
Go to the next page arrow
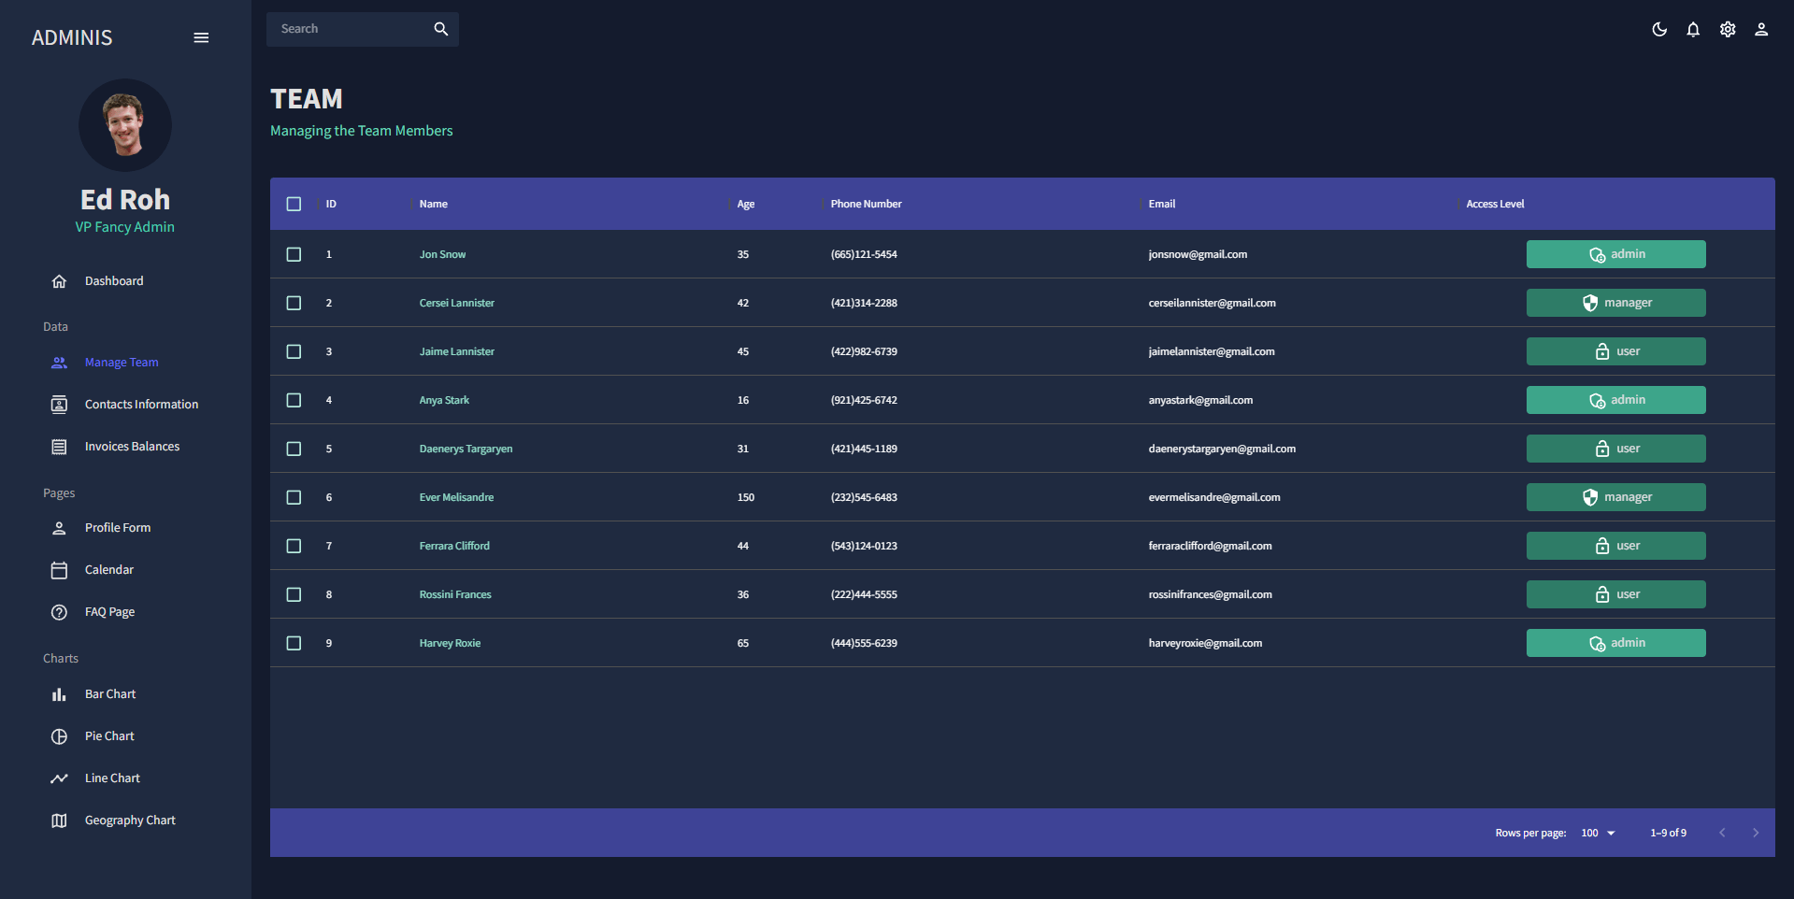coord(1756,833)
